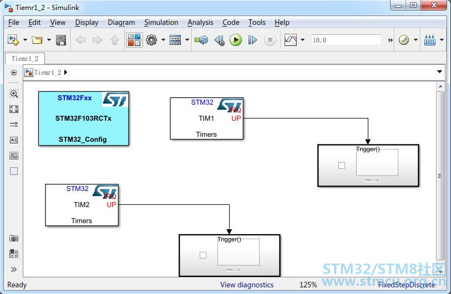The height and width of the screenshot is (294, 451).
Task: Click the Area box palette icon
Action: [14, 171]
